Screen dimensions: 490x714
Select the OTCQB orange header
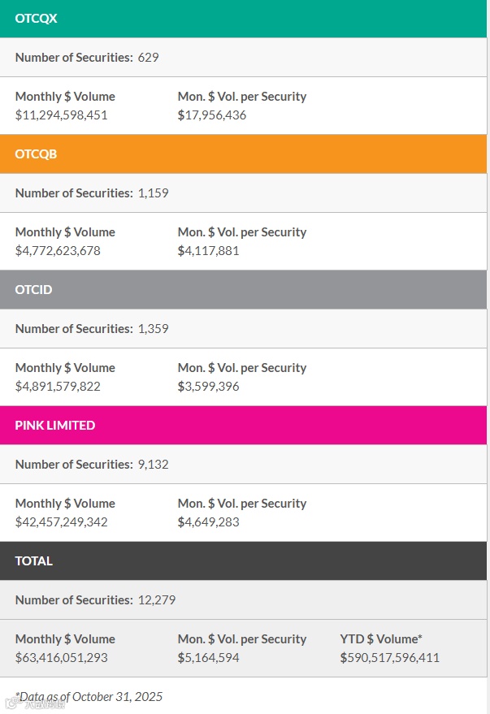click(244, 154)
